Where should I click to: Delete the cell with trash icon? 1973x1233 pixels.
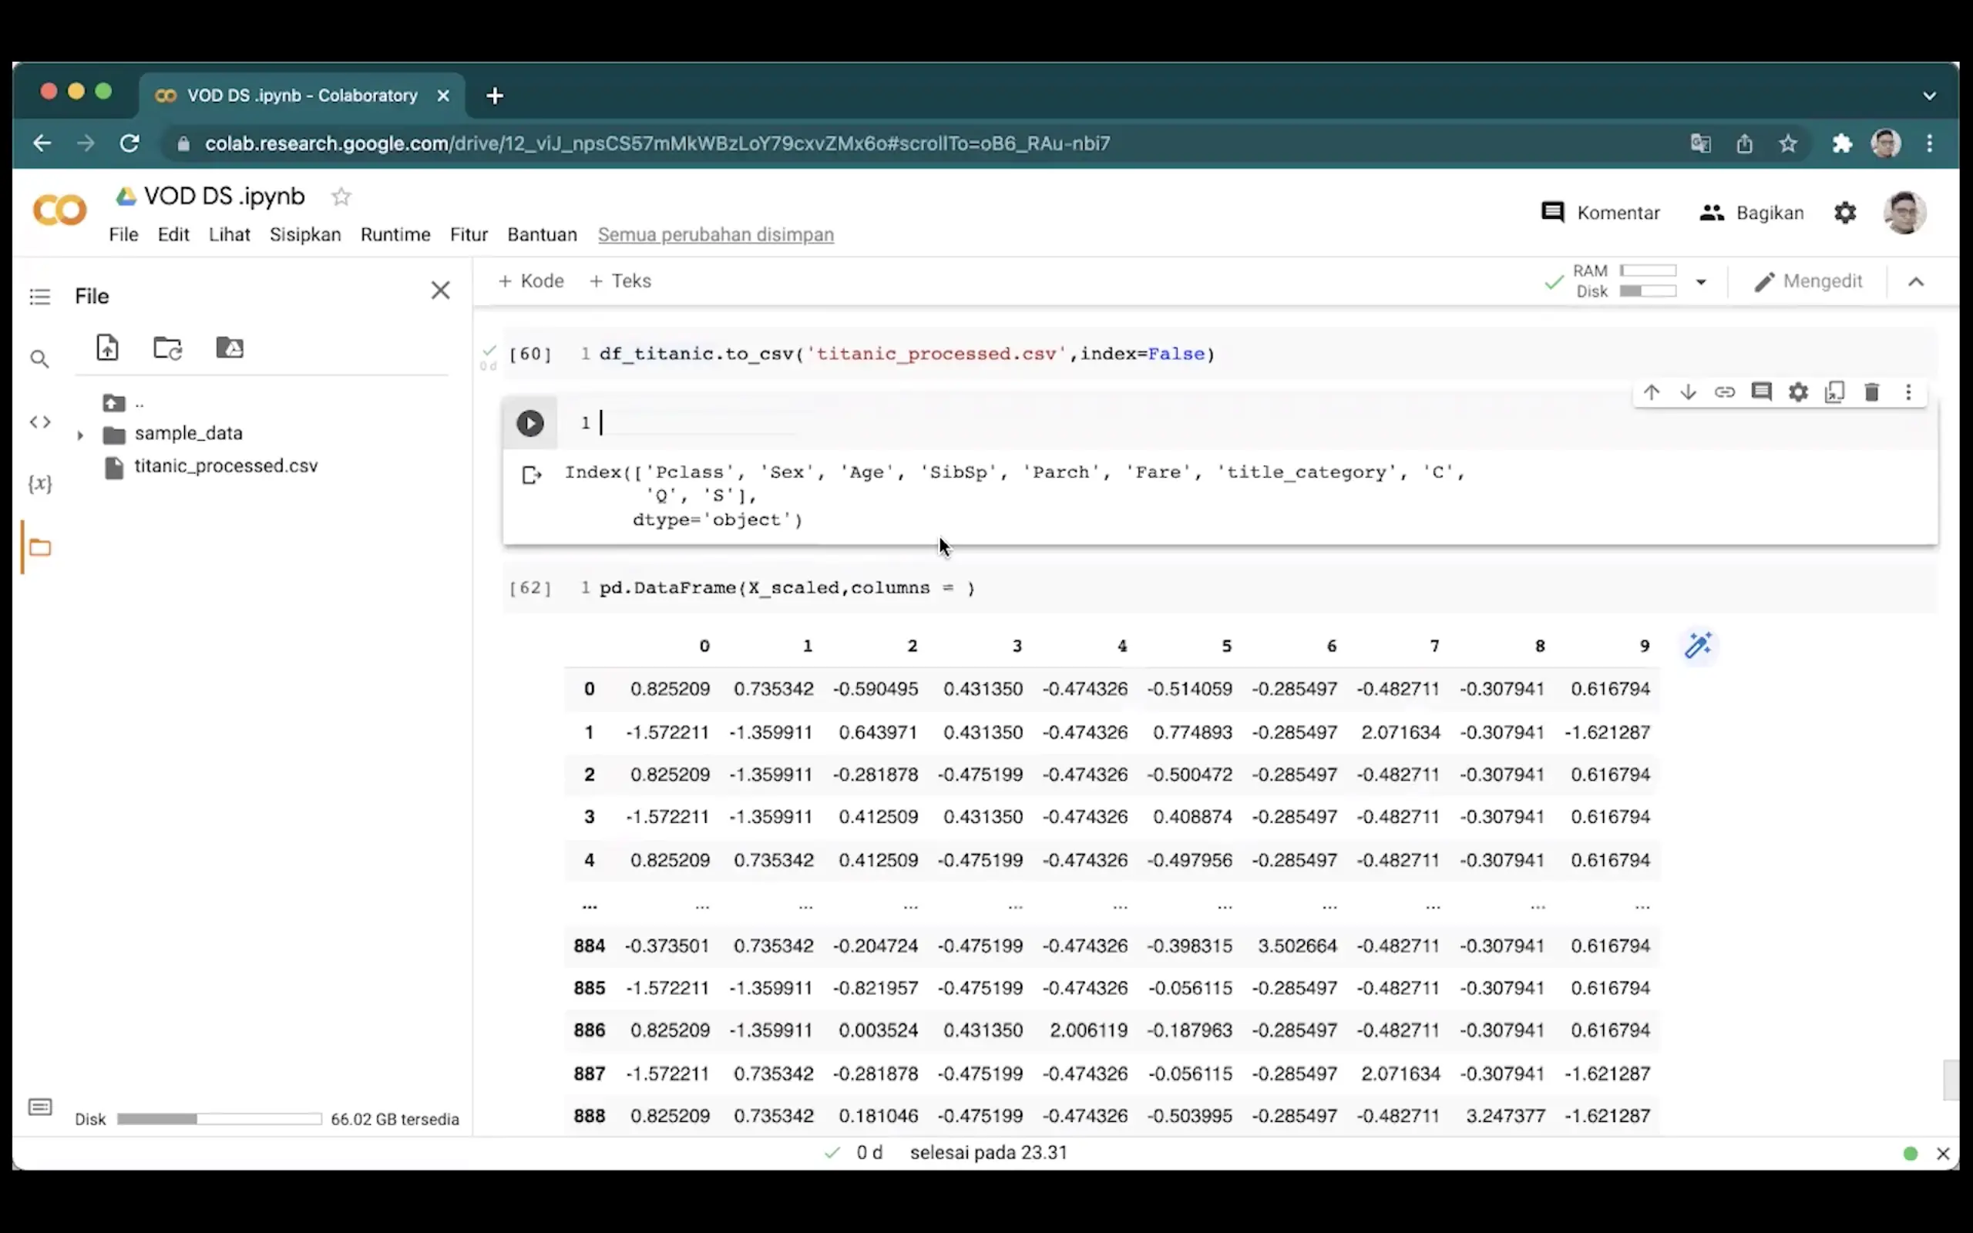1871,392
